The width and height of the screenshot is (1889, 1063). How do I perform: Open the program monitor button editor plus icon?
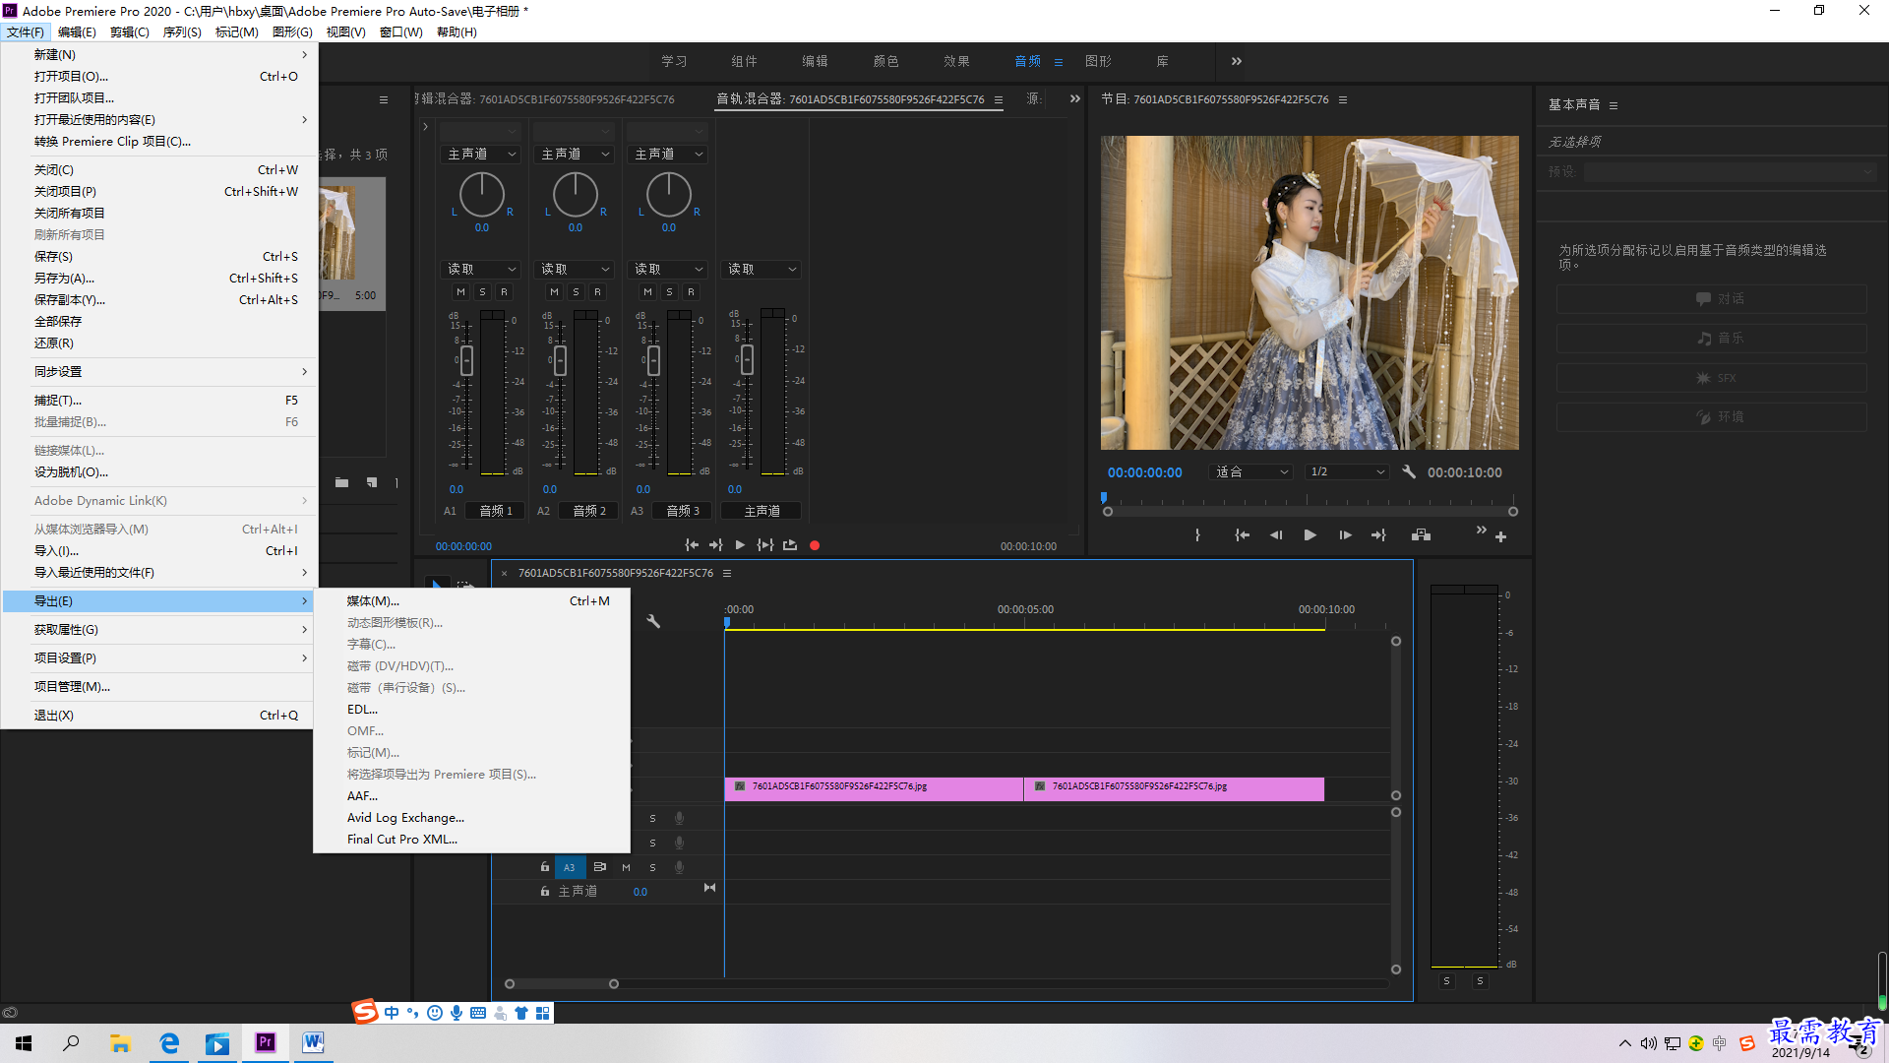[x=1501, y=537]
